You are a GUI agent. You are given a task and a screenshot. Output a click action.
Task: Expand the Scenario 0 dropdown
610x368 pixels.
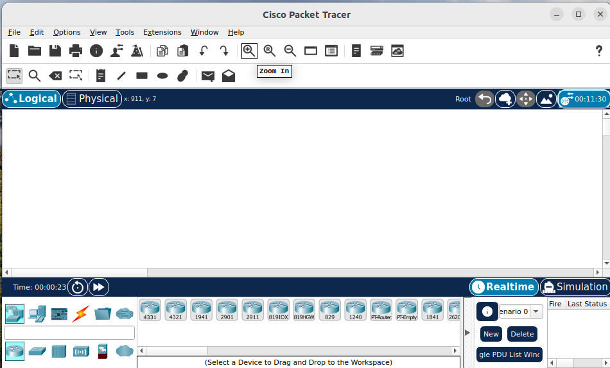point(536,311)
